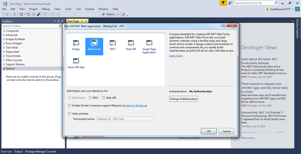The width and height of the screenshot is (301, 154).
Task: Open the Debug menu
Action: 46,9
